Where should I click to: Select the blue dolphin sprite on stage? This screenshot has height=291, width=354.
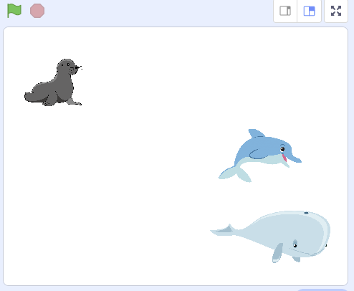click(260, 156)
